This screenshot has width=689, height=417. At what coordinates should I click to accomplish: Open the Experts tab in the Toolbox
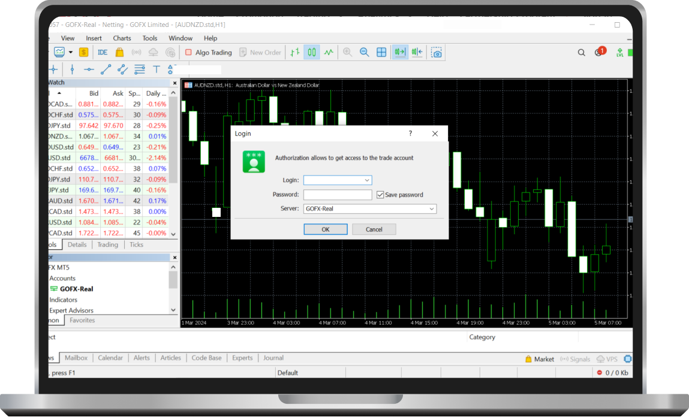click(242, 358)
